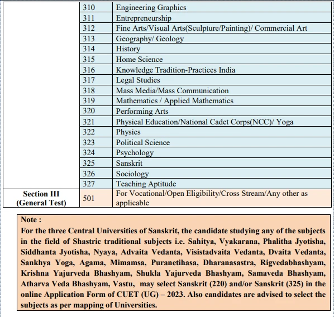Click code 501 cell
The height and width of the screenshot is (317, 334).
[x=96, y=198]
